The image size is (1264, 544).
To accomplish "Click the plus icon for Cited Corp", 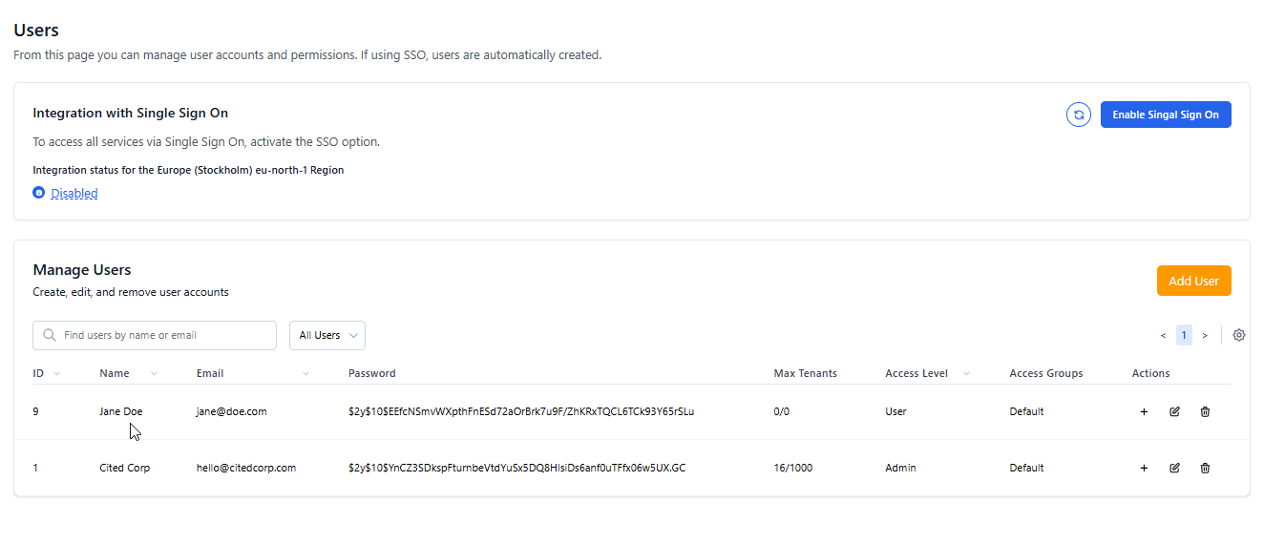I will 1144,468.
